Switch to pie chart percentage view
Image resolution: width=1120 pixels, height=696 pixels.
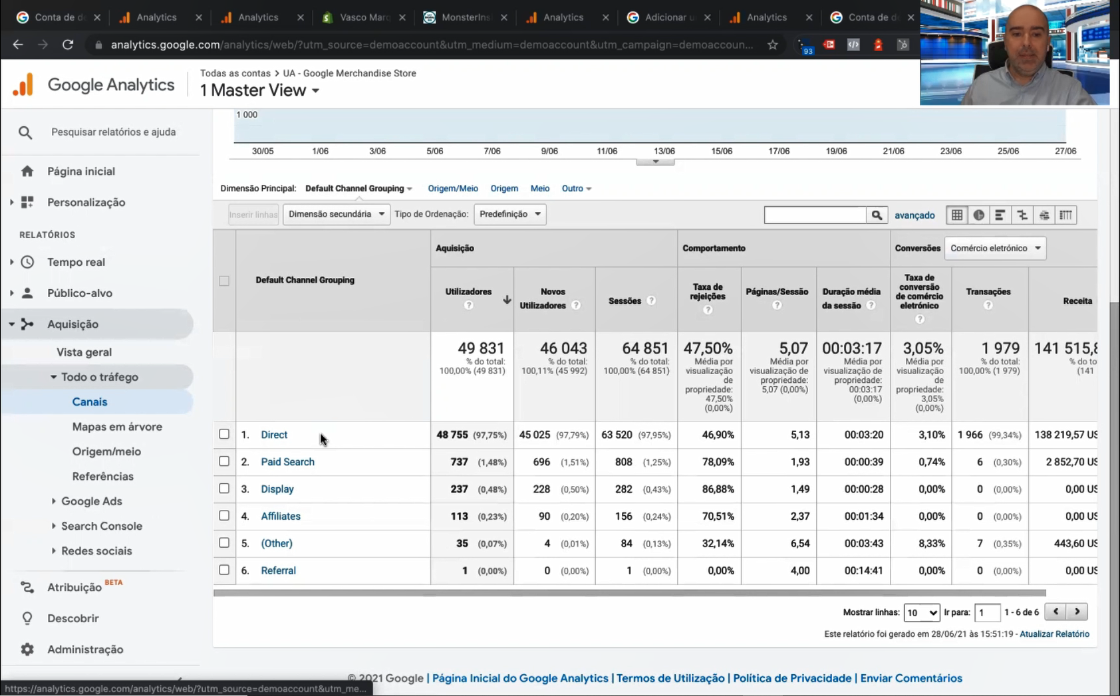(978, 215)
